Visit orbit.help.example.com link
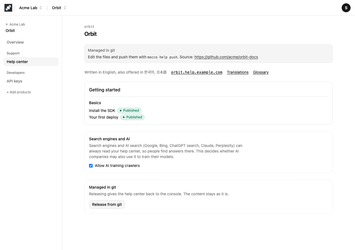This screenshot has width=355, height=250. tap(197, 72)
